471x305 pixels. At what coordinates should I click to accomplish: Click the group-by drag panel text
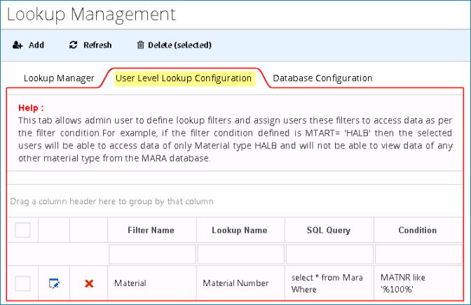pyautogui.click(x=111, y=201)
